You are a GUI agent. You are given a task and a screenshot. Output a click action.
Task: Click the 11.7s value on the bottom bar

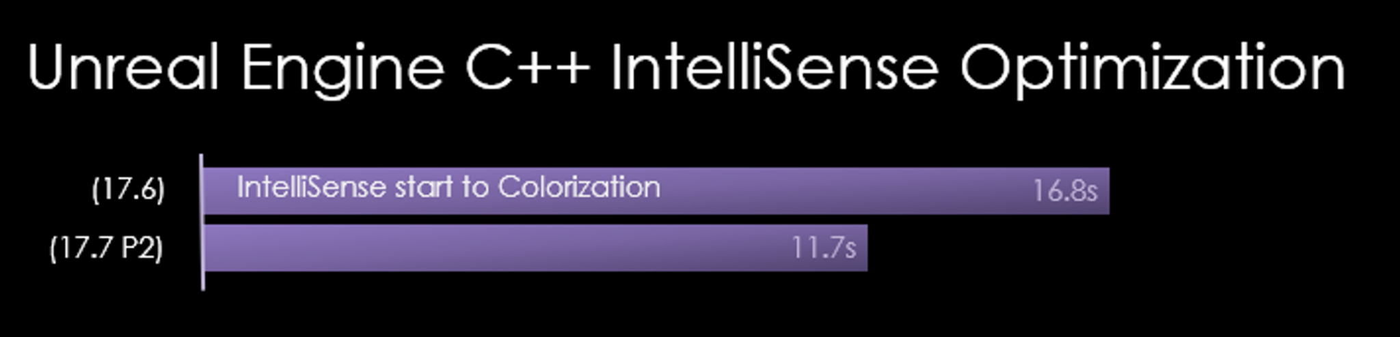pyautogui.click(x=823, y=248)
